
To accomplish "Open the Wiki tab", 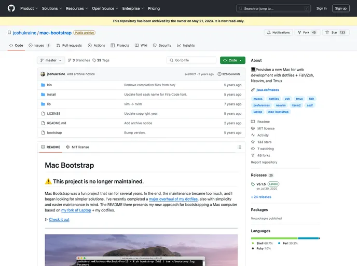I will tap(141, 45).
